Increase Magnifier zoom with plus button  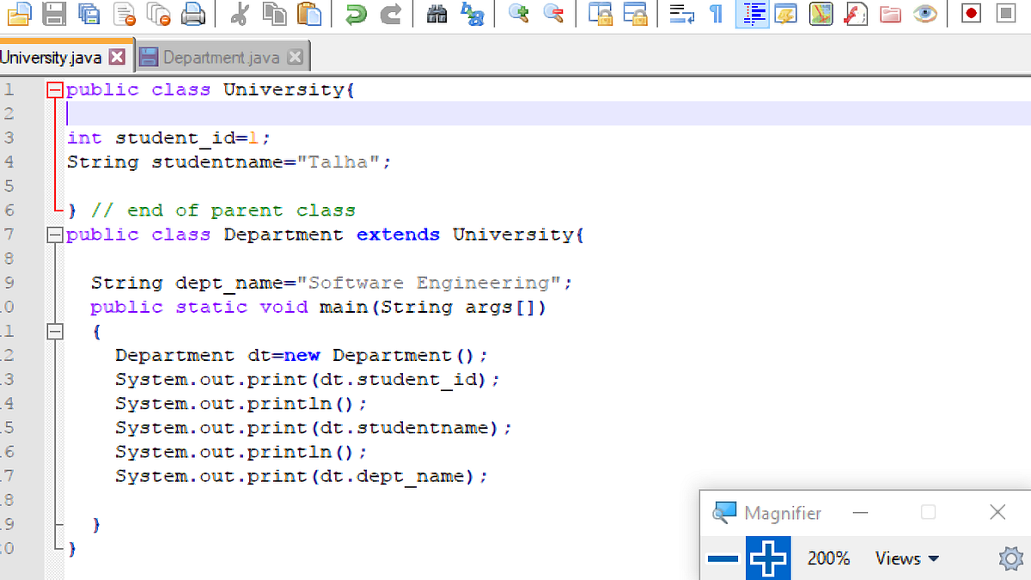pyautogui.click(x=768, y=558)
